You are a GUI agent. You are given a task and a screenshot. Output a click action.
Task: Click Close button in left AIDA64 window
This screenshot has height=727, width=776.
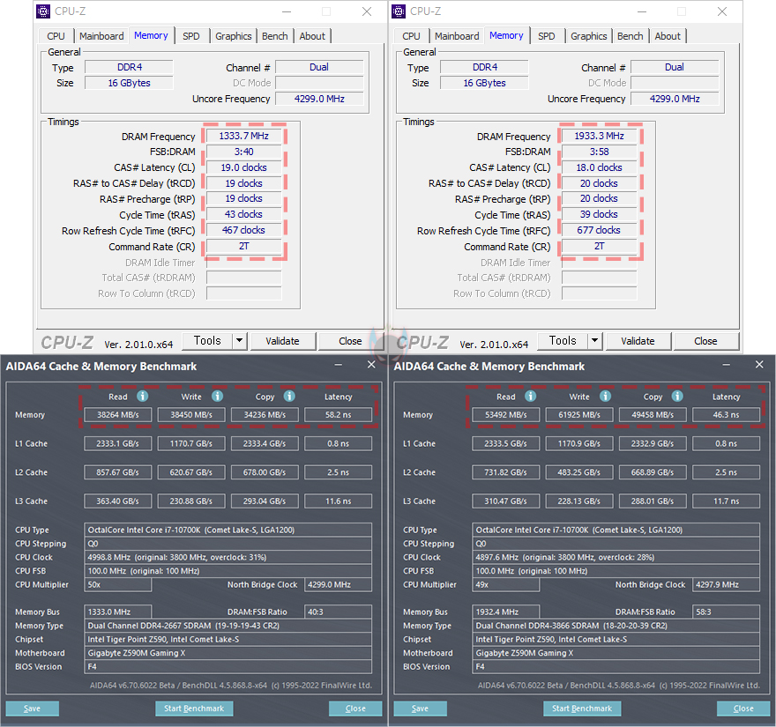point(355,708)
